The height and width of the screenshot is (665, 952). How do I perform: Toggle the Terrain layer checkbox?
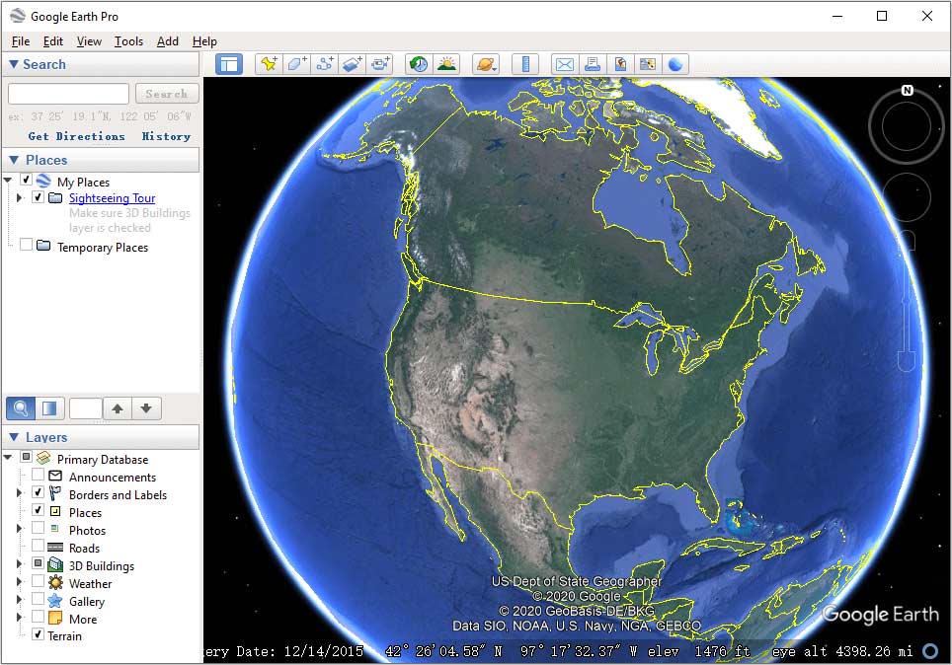[38, 634]
